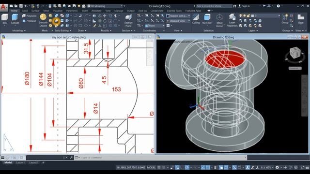This screenshot has width=310, height=174.
Task: Switch to the Layout1 tab
Action: (20, 162)
